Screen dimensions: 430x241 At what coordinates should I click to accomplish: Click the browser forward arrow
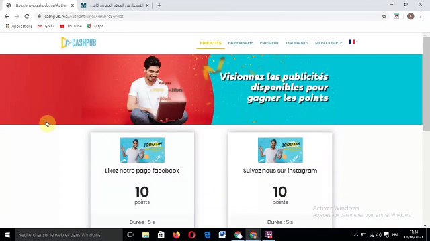[x=17, y=16]
